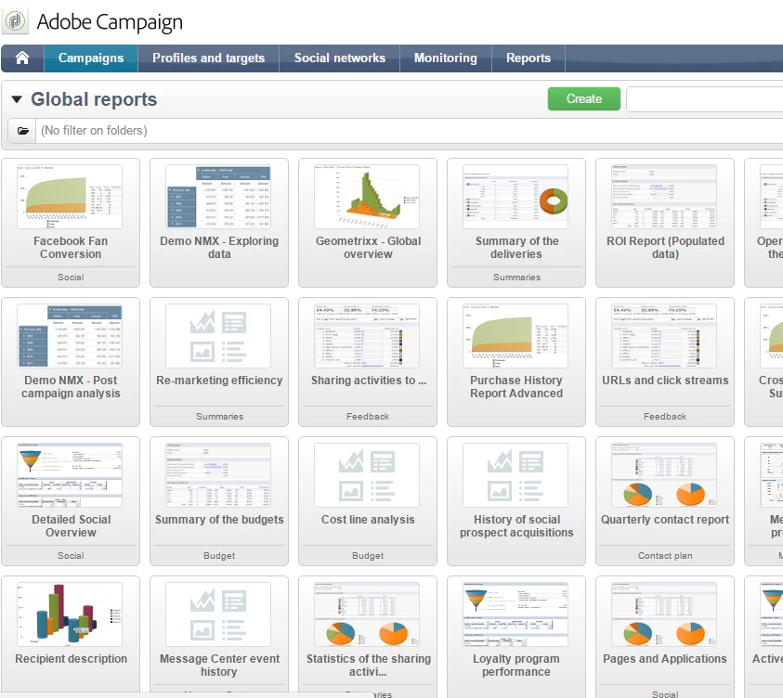The height and width of the screenshot is (698, 783).
Task: Click the Global reports heading
Action: tap(94, 99)
